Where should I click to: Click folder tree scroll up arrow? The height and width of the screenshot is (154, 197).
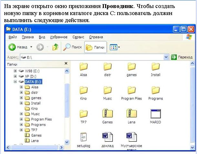pyautogui.click(x=67, y=71)
